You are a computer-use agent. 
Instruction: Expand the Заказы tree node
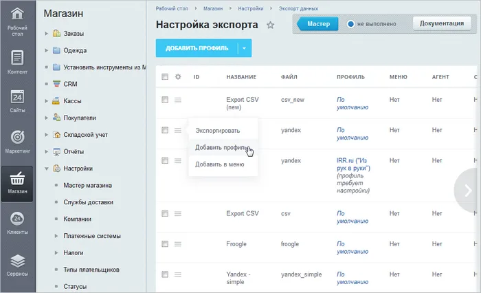pyautogui.click(x=46, y=34)
